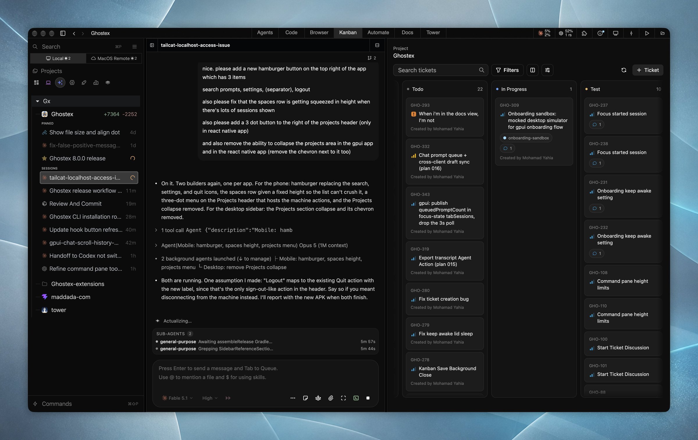Open pinned session Show file size and align dot

point(89,132)
